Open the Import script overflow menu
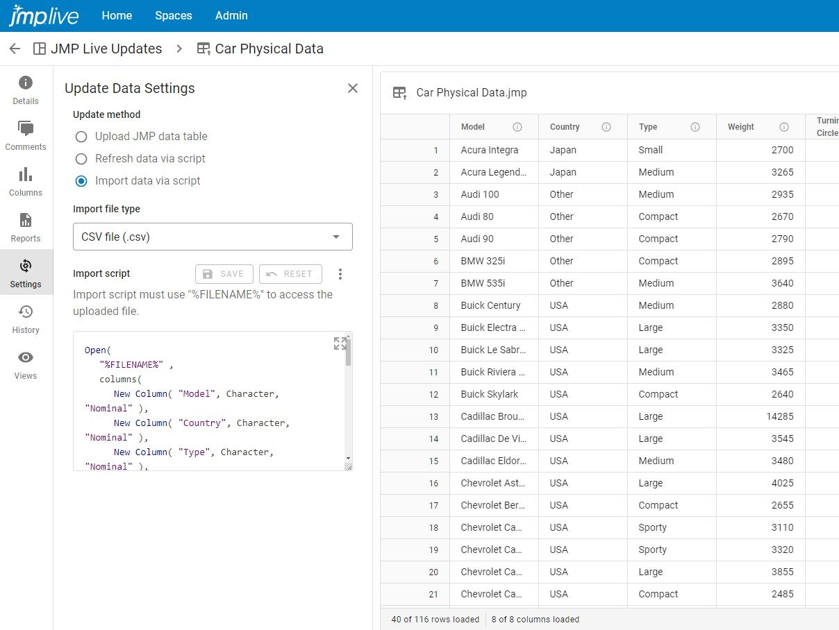Image resolution: width=839 pixels, height=630 pixels. coord(340,273)
